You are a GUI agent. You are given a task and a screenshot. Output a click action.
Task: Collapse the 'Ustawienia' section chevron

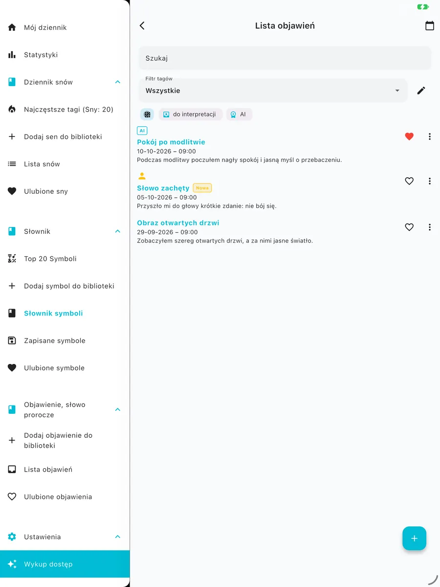pyautogui.click(x=118, y=537)
